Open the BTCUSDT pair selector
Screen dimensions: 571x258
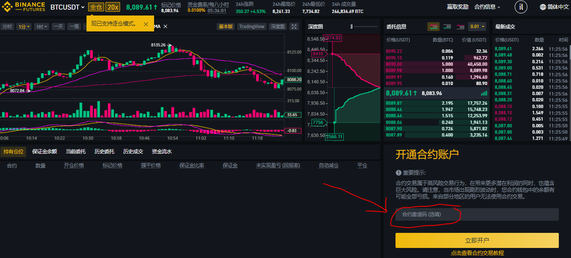67,7
